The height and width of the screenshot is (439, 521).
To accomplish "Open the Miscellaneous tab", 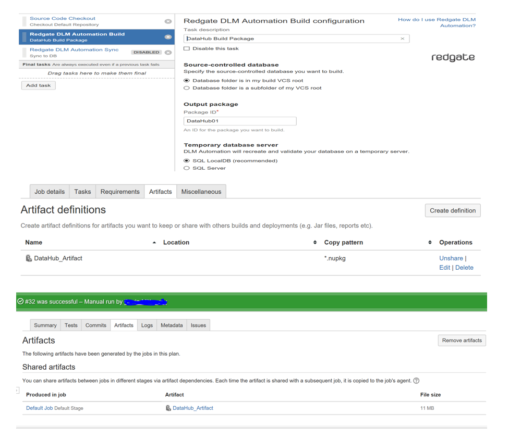I will coord(201,192).
